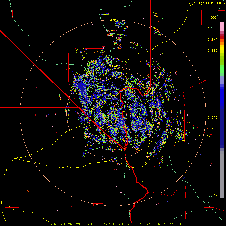Click the 0.840 color scale value

tap(213, 62)
